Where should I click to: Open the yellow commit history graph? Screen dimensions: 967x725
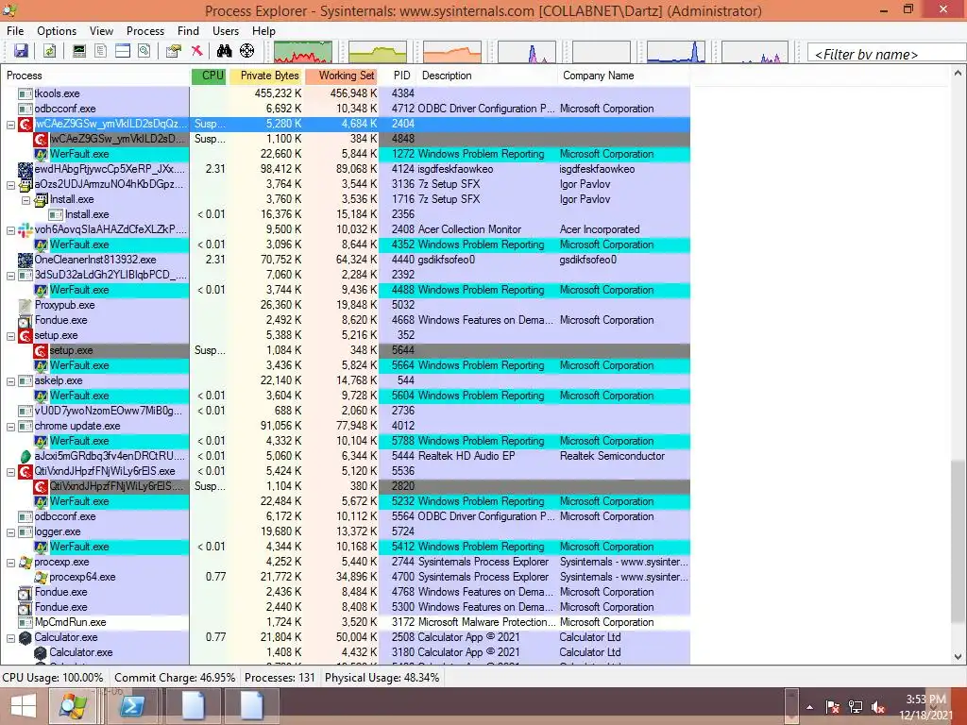(378, 52)
